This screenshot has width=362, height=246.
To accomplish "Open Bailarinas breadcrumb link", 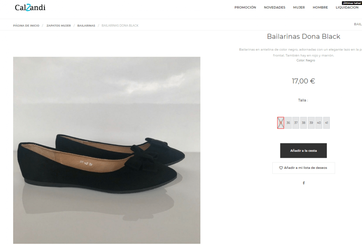I will [86, 26].
